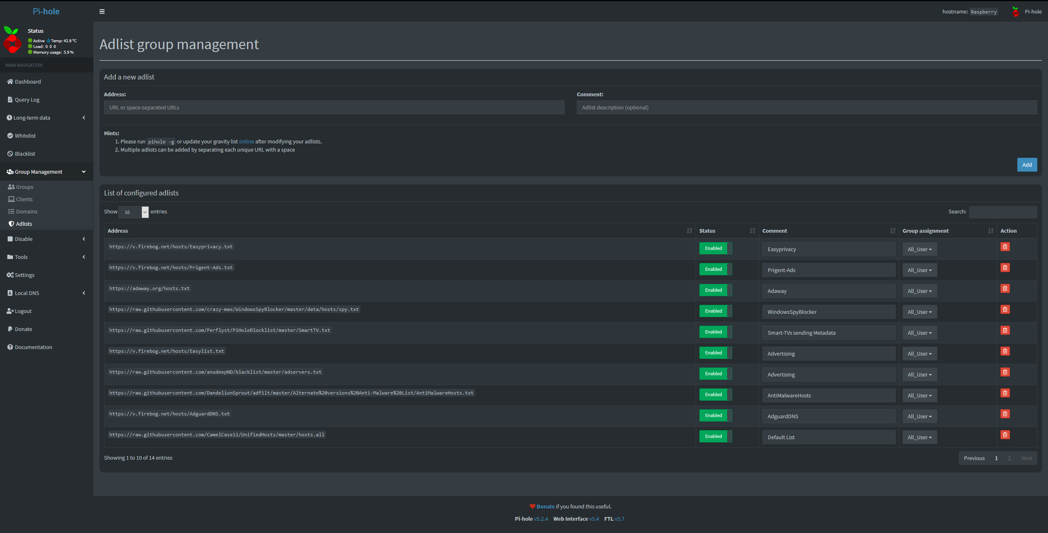Go to page 2 of adlists
Screen dimensions: 1048x533
tap(1009, 458)
